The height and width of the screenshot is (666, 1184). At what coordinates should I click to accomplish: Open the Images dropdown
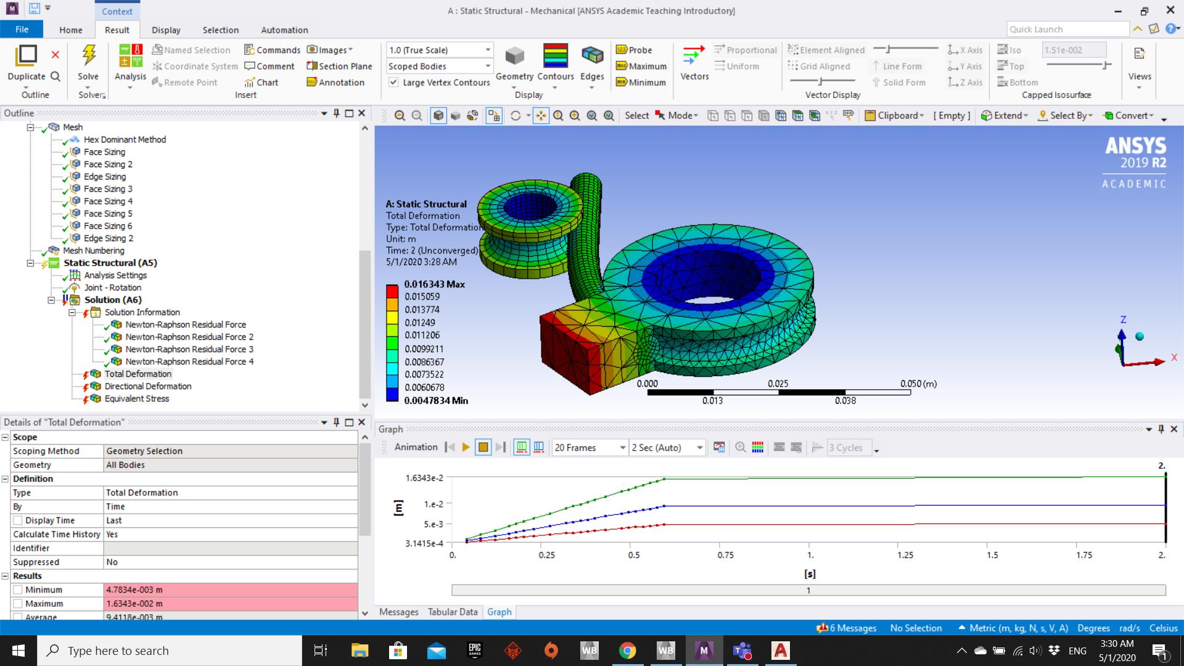(x=330, y=50)
